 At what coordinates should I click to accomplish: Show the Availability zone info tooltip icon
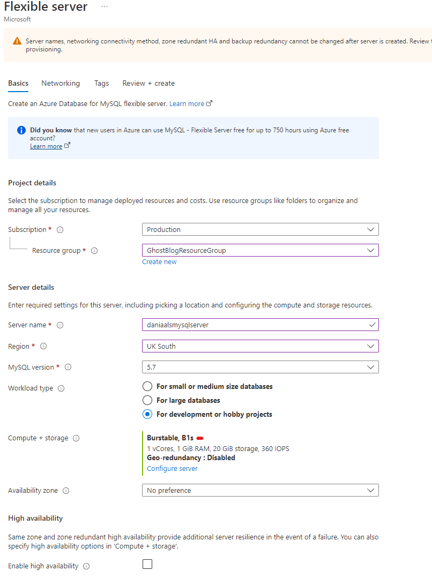[66, 491]
